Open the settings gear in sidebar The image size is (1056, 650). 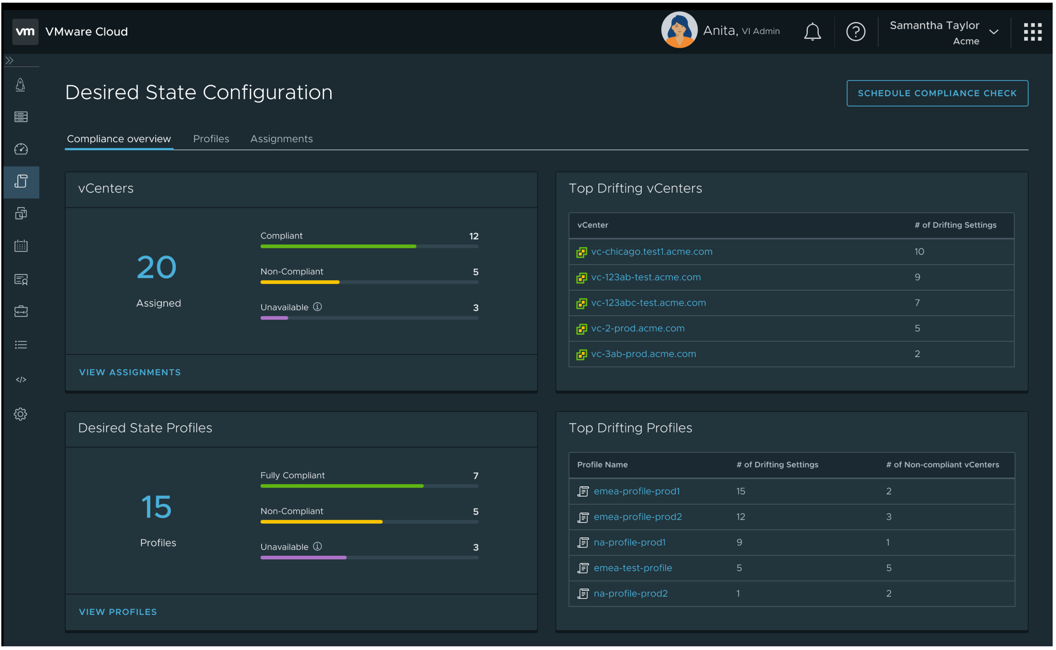[21, 414]
